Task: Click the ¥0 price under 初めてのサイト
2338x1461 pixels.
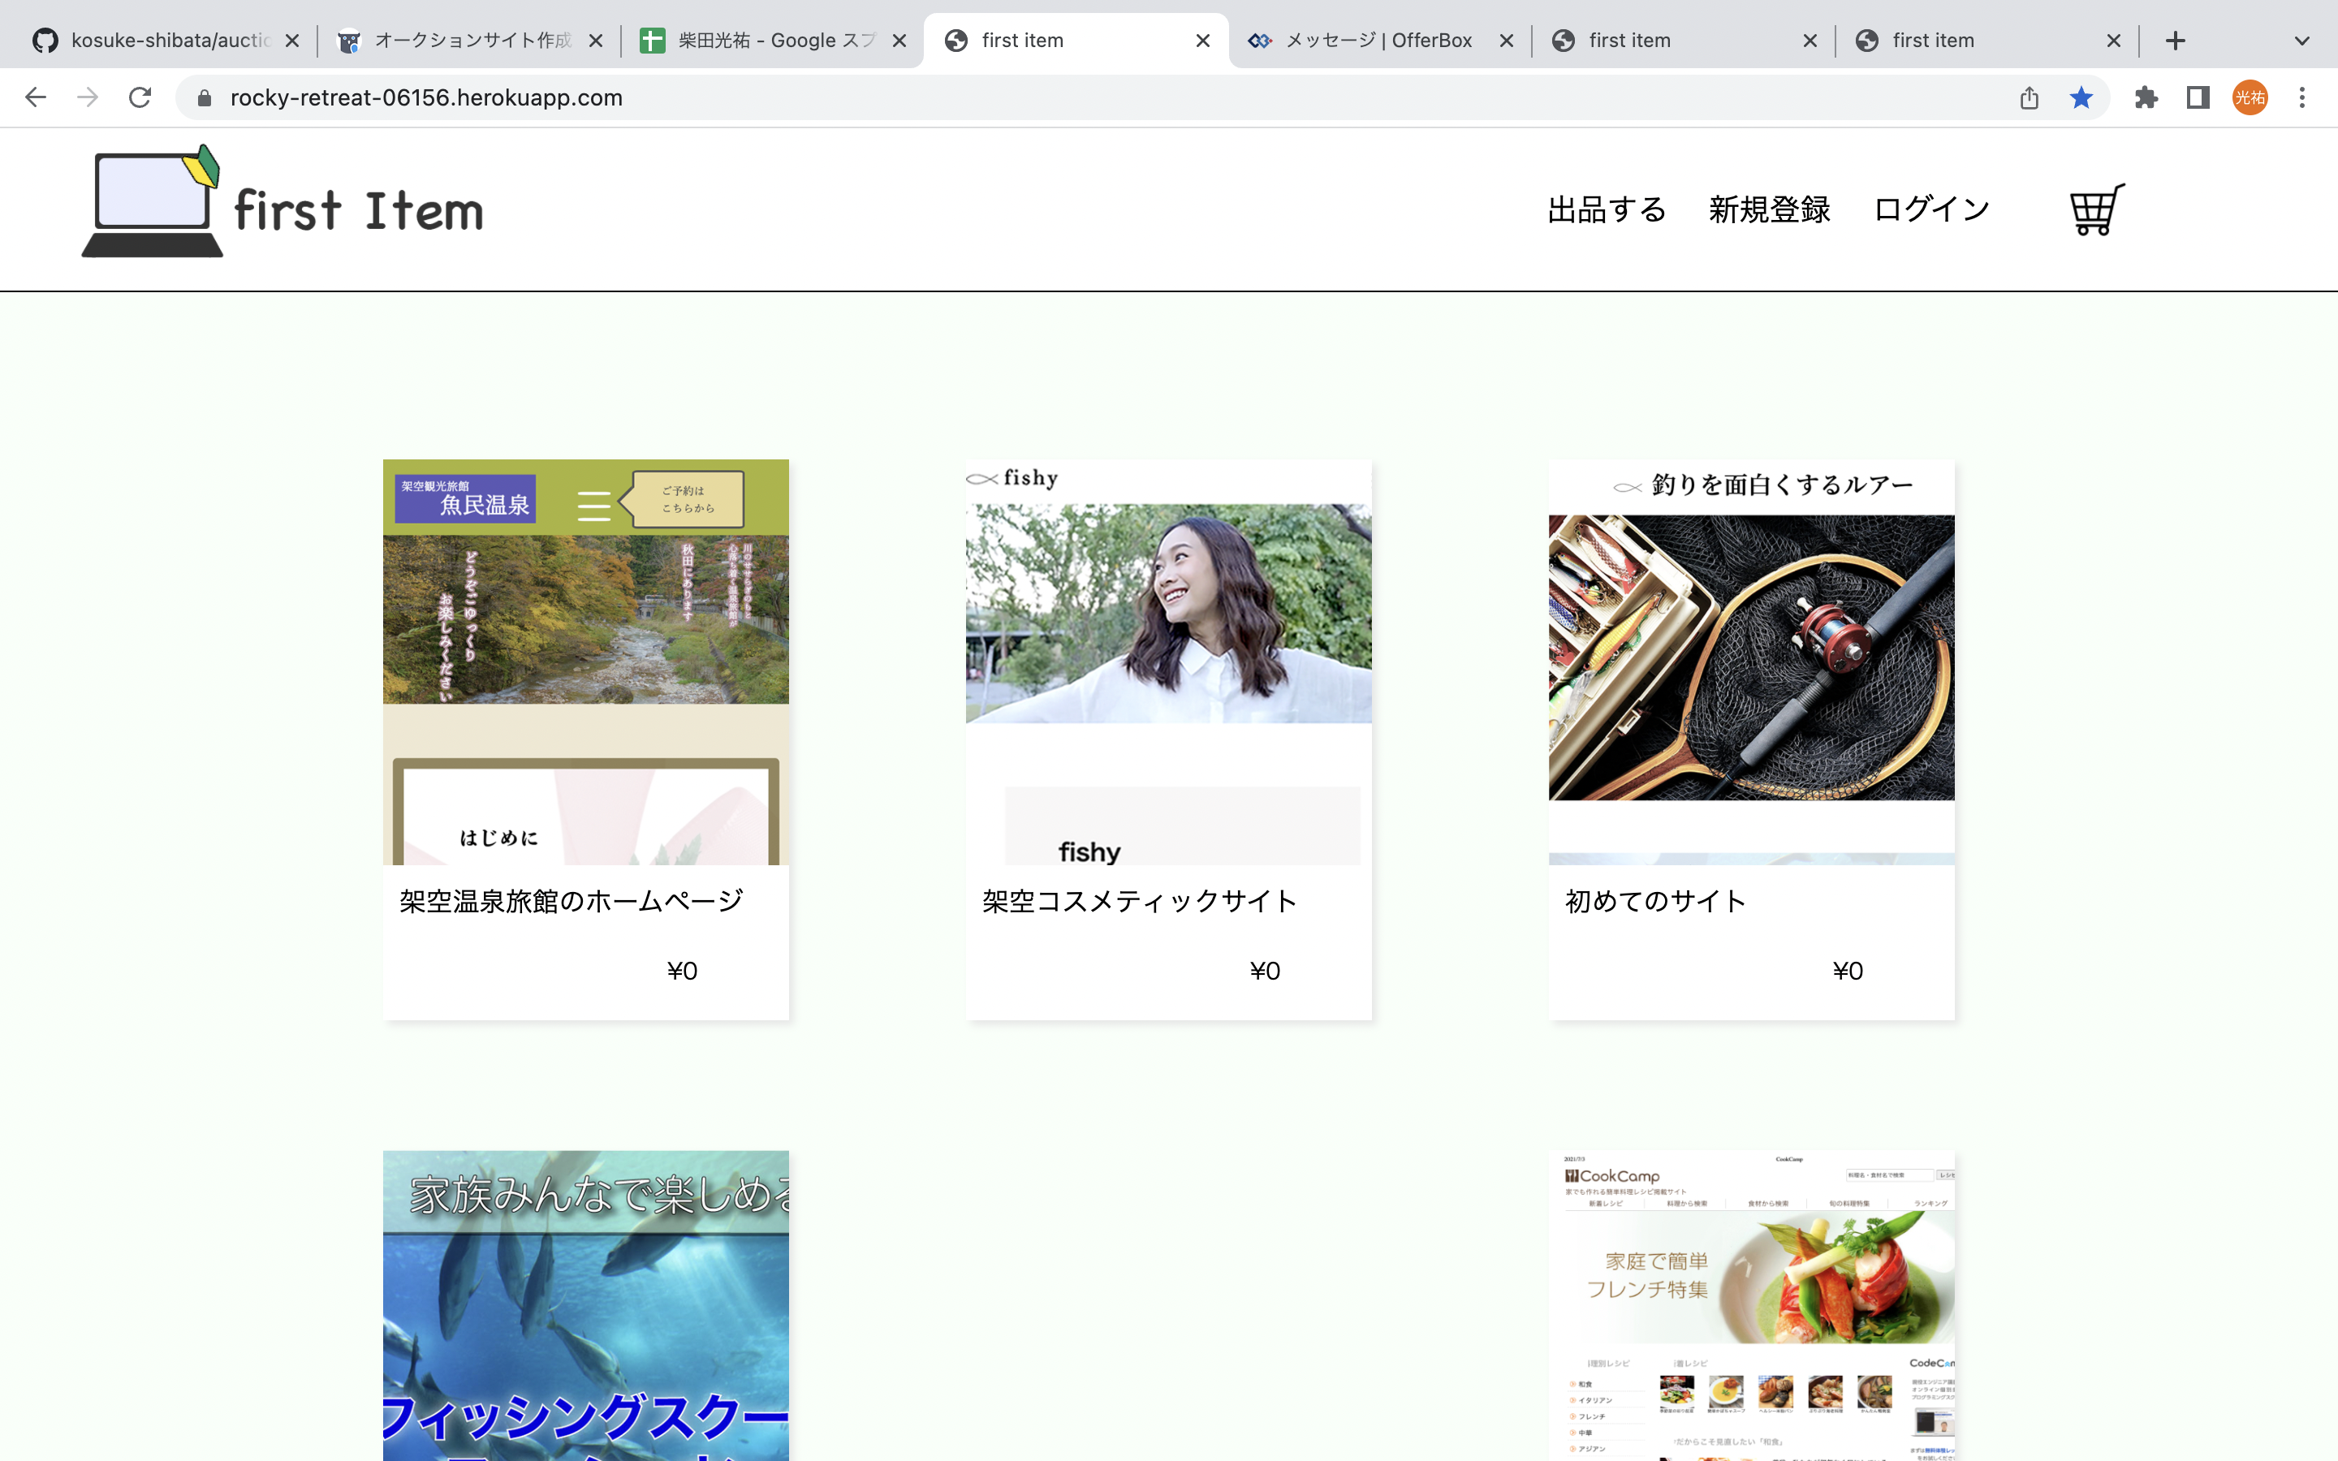Action: (1847, 970)
